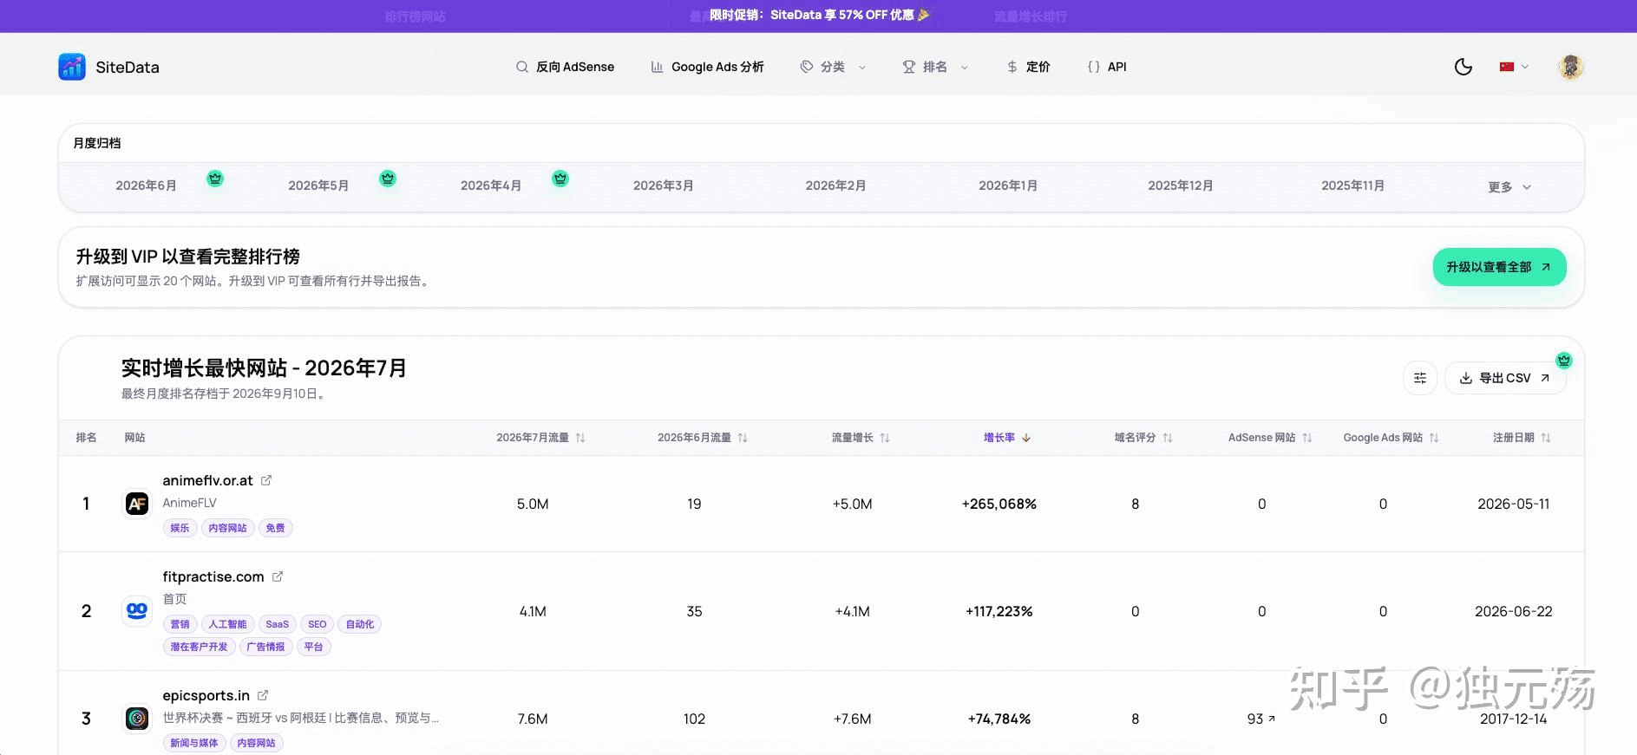Click the 潜在客户开发 tag
Image resolution: width=1637 pixels, height=755 pixels.
click(x=199, y=647)
